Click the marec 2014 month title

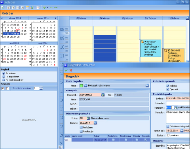[x=43, y=18]
